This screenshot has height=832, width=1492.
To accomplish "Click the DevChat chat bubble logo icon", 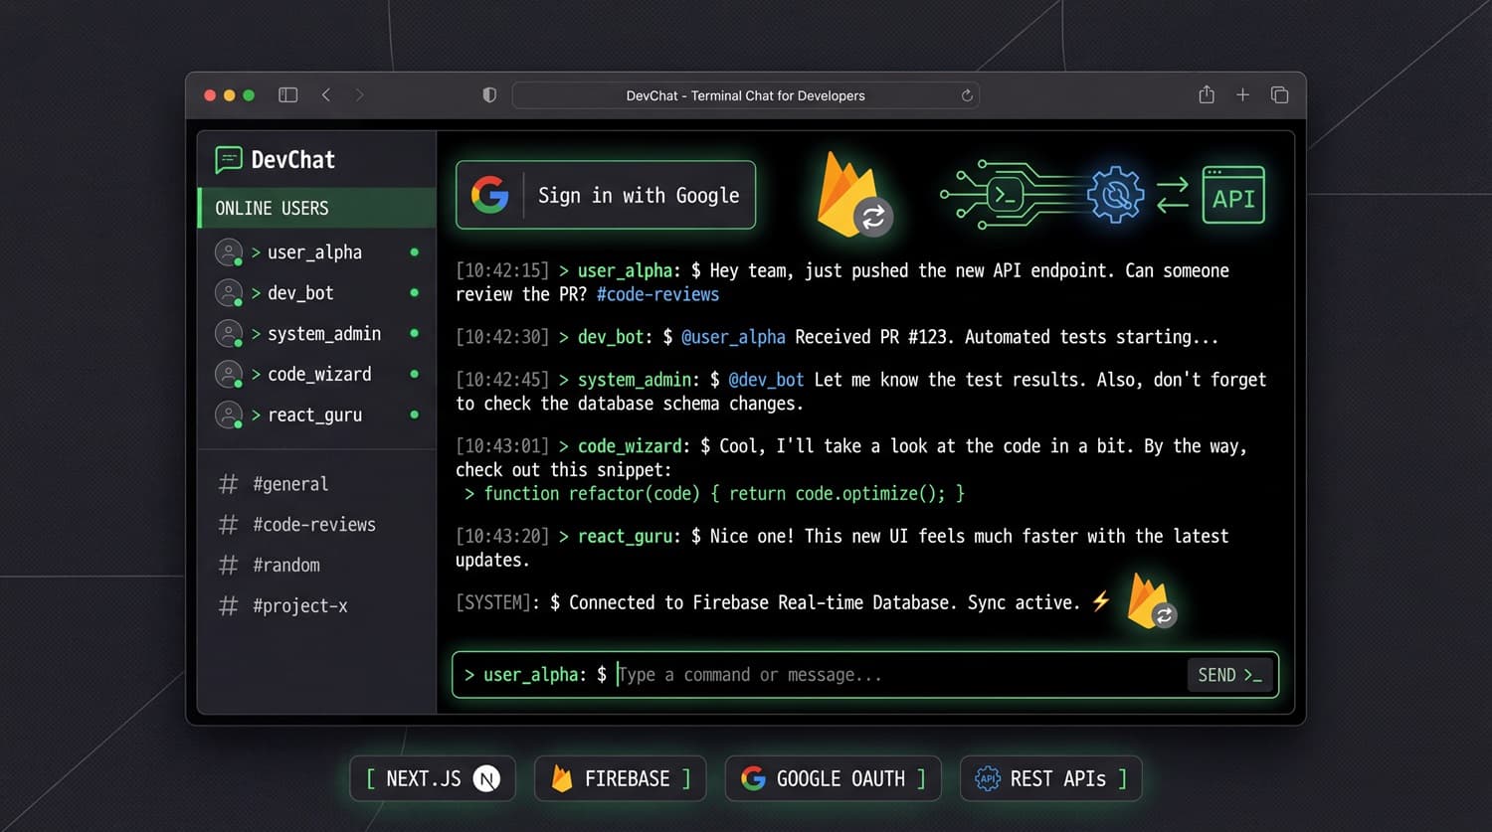I will 230,159.
